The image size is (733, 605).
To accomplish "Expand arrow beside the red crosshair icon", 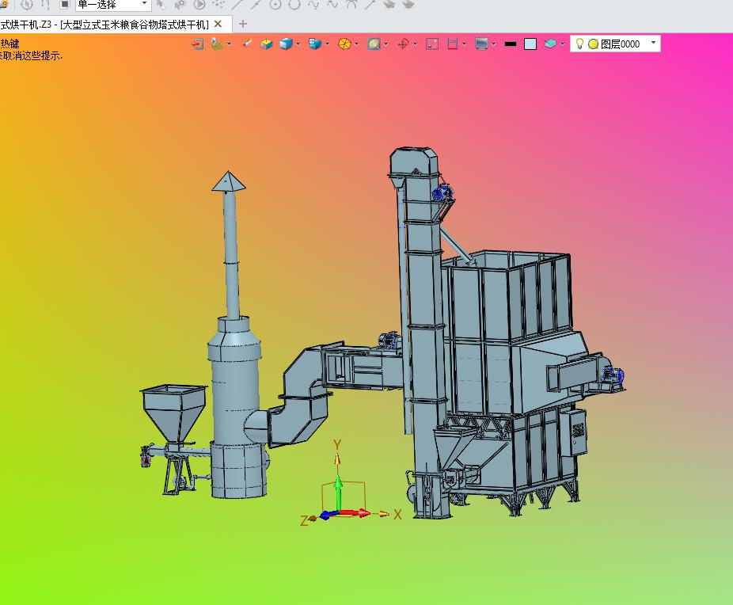I will 415,44.
